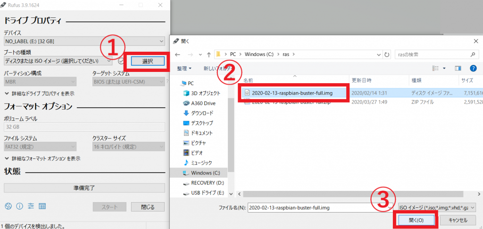Open 整理 menu in file dialog
Screen dimensions: 483x229
tap(184, 68)
